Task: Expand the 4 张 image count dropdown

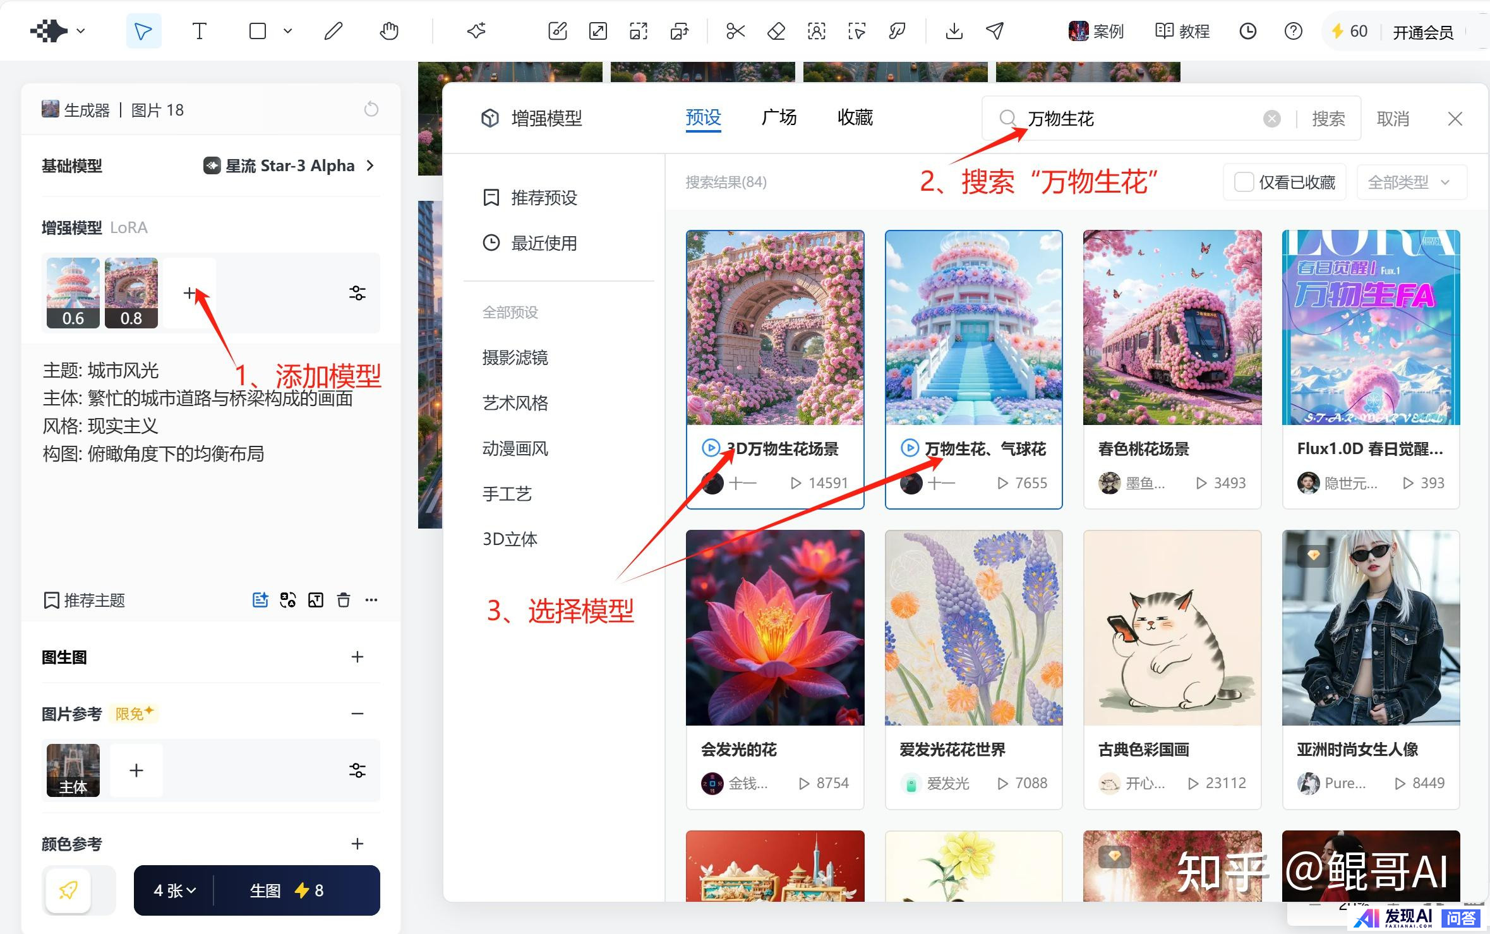Action: coord(174,890)
